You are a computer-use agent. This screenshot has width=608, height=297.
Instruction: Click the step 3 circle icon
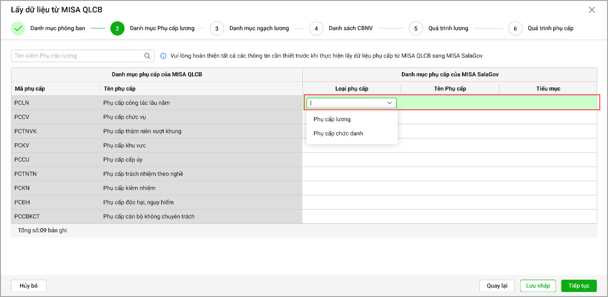[x=217, y=28]
